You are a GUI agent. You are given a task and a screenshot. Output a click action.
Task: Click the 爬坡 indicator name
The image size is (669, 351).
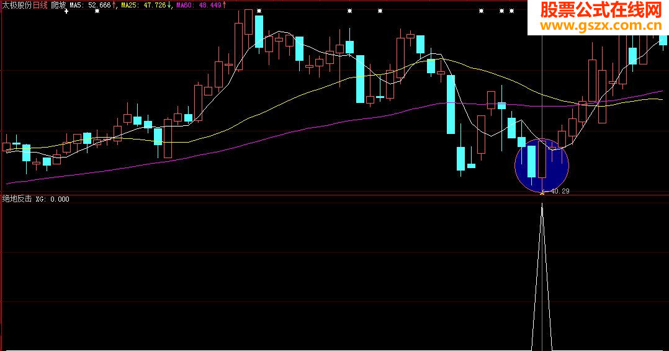(58, 5)
